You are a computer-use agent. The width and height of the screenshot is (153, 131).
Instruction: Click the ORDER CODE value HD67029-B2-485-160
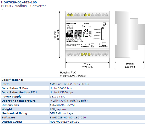pos(64,122)
